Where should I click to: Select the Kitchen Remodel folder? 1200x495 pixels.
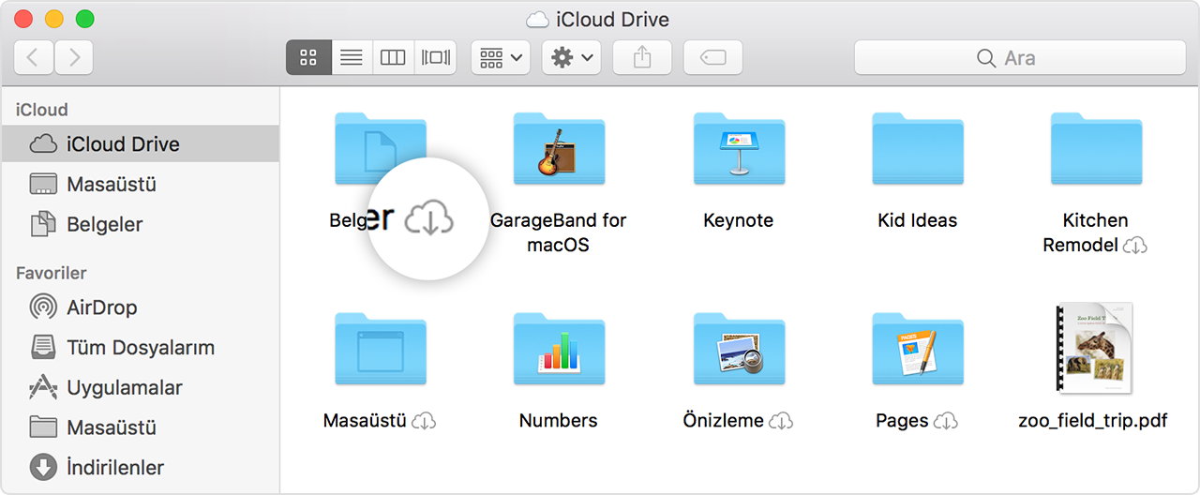tap(1097, 148)
